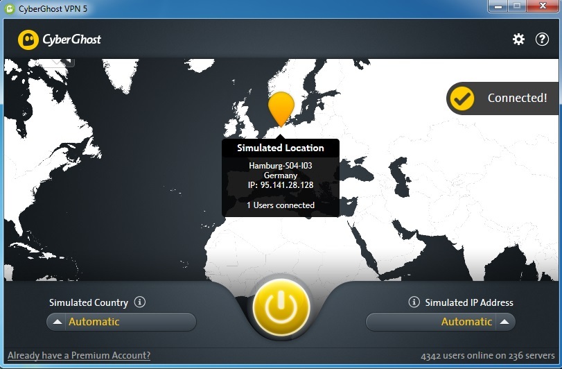
Task: Click info icon beside Simulated Country
Action: coord(140,302)
